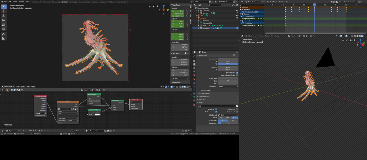Open the Edit menu
Image resolution: width=367 pixels, height=160 pixels.
pyautogui.click(x=10, y=2)
